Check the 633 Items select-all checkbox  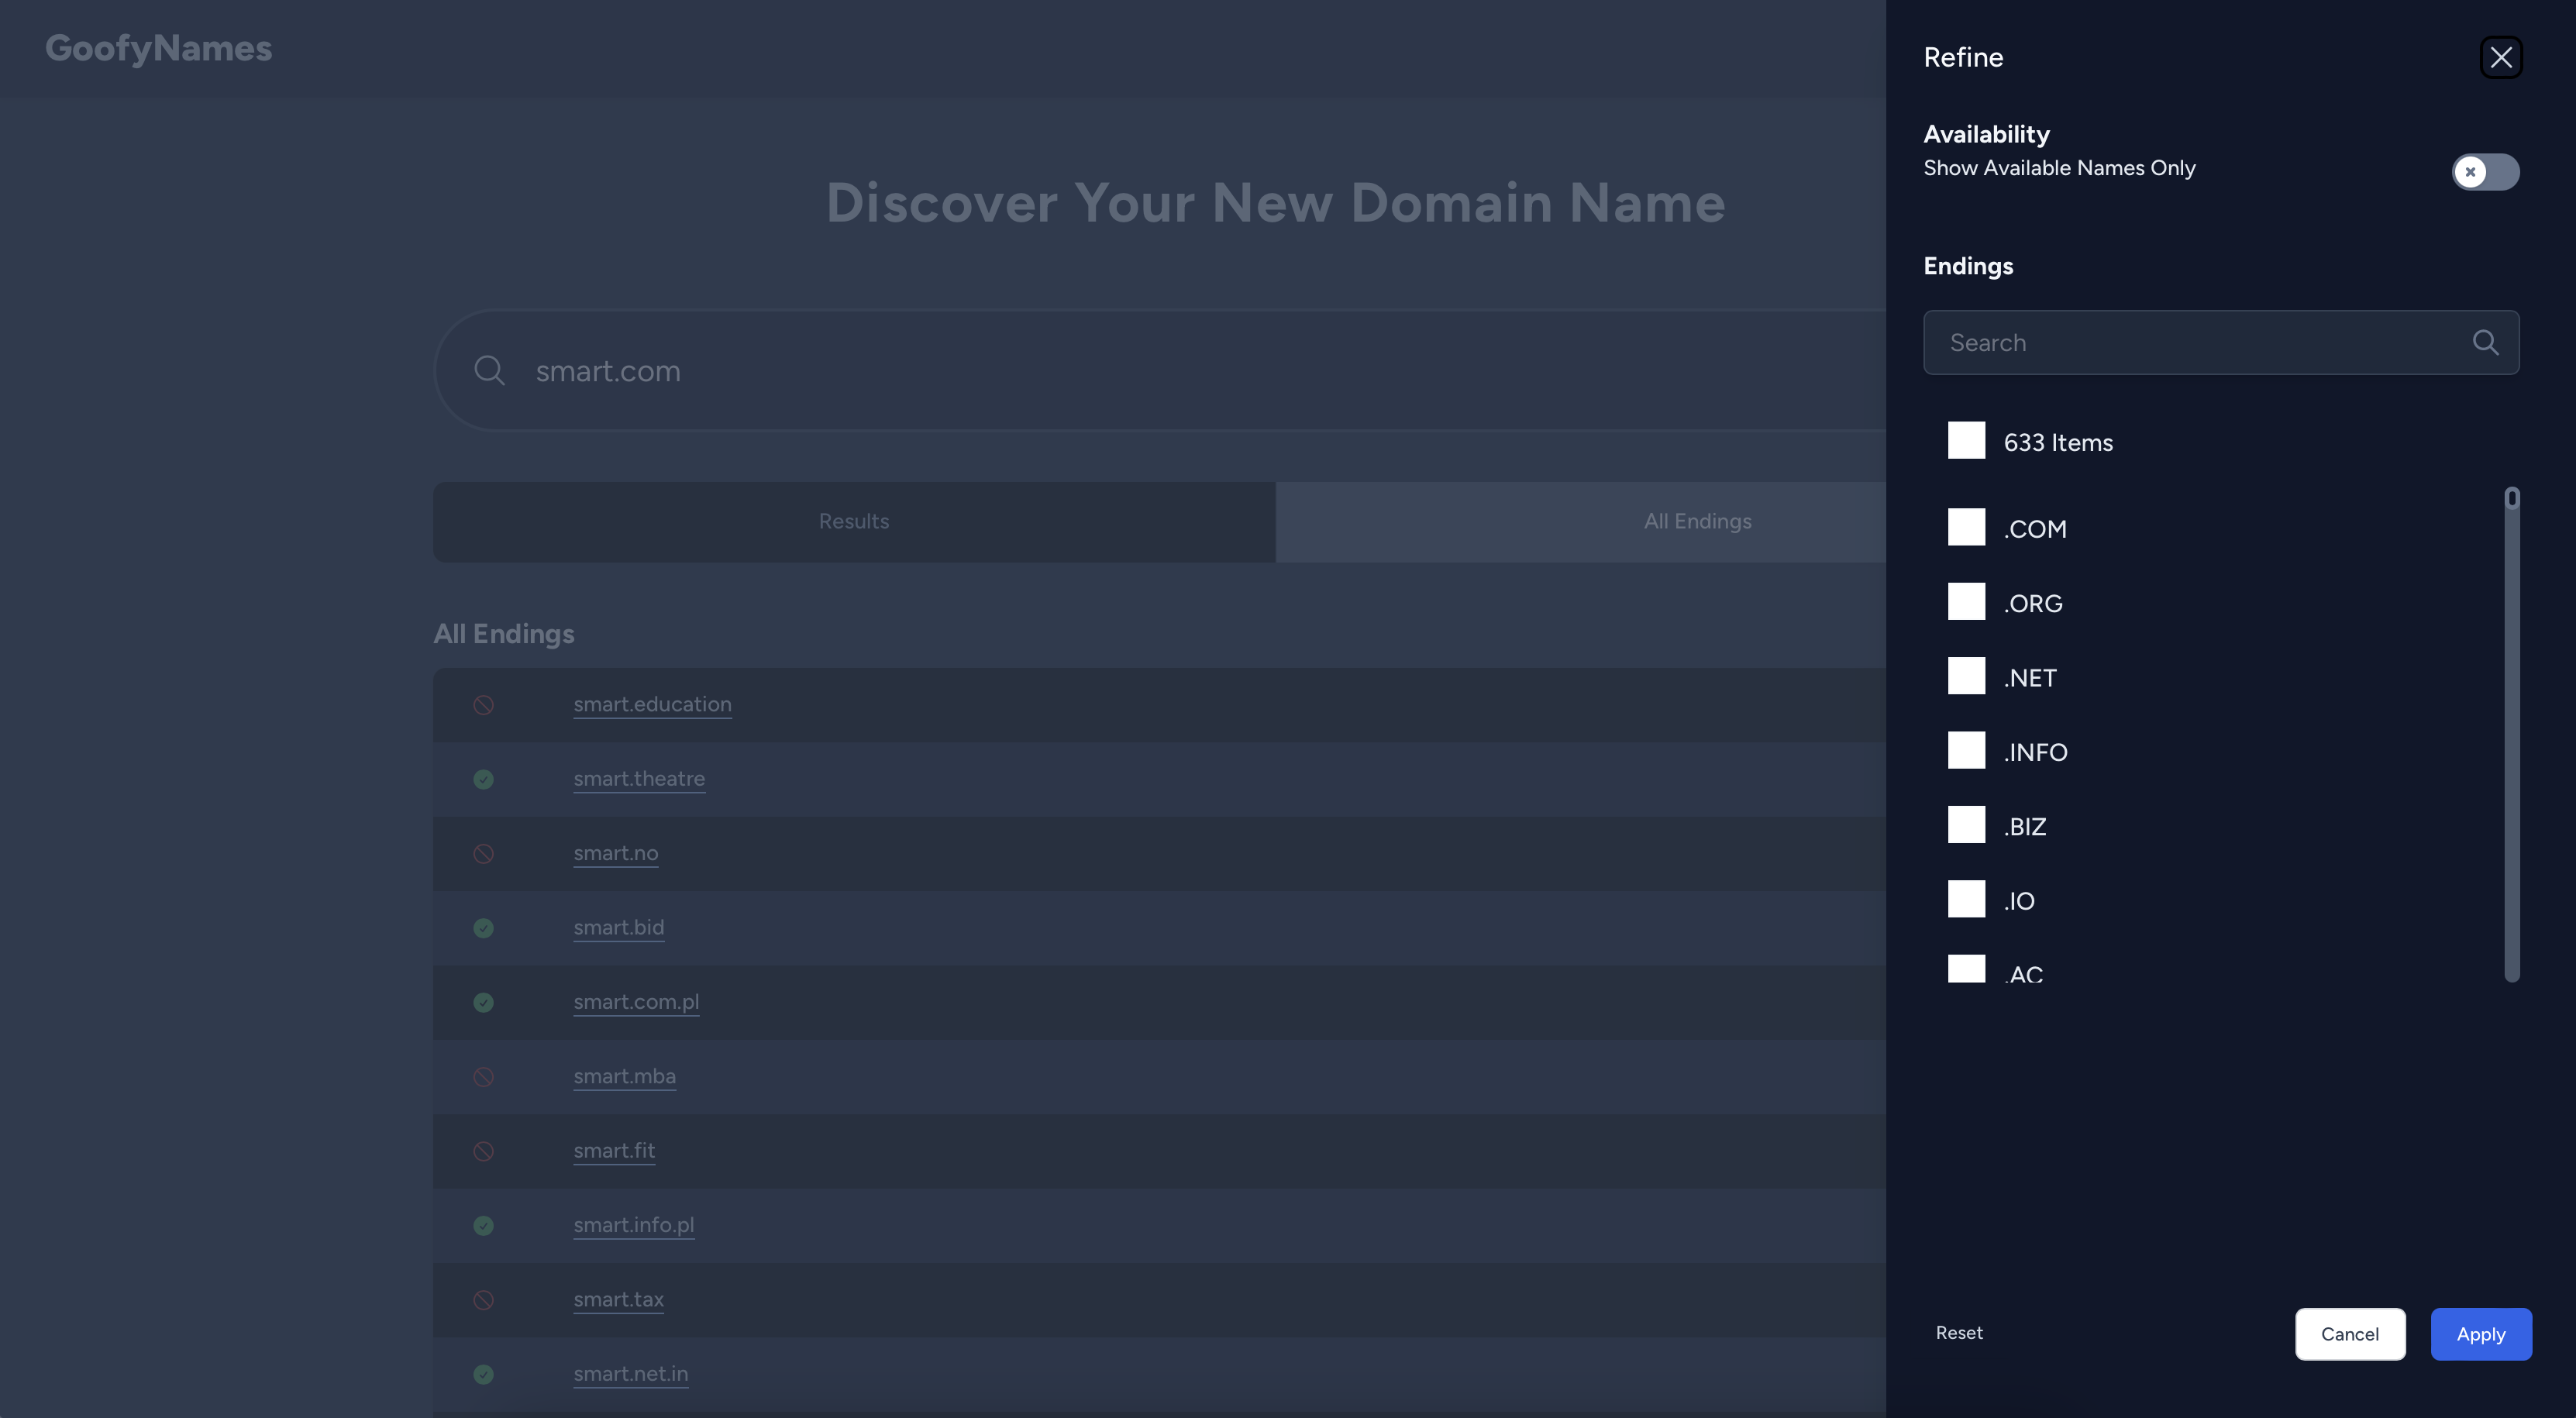tap(1966, 440)
